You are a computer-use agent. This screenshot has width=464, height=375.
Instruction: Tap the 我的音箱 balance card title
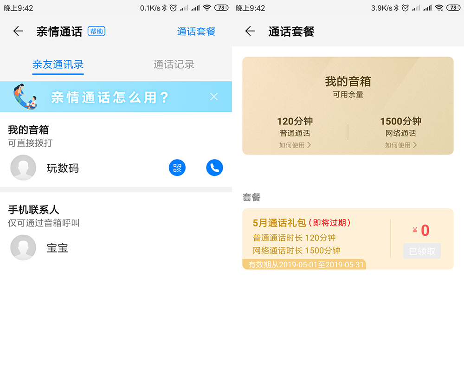pos(348,82)
